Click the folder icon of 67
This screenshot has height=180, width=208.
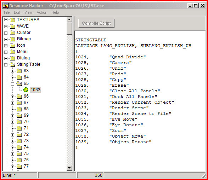(x=19, y=103)
